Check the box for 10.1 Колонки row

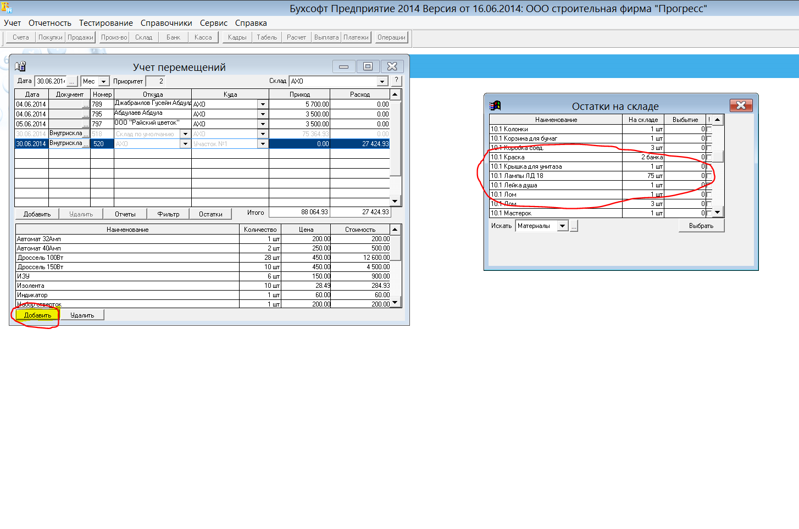(x=709, y=130)
